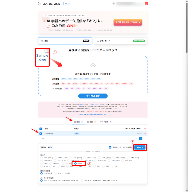Select the JPEG radio option
The image size is (188, 192).
pyautogui.click(x=42, y=166)
